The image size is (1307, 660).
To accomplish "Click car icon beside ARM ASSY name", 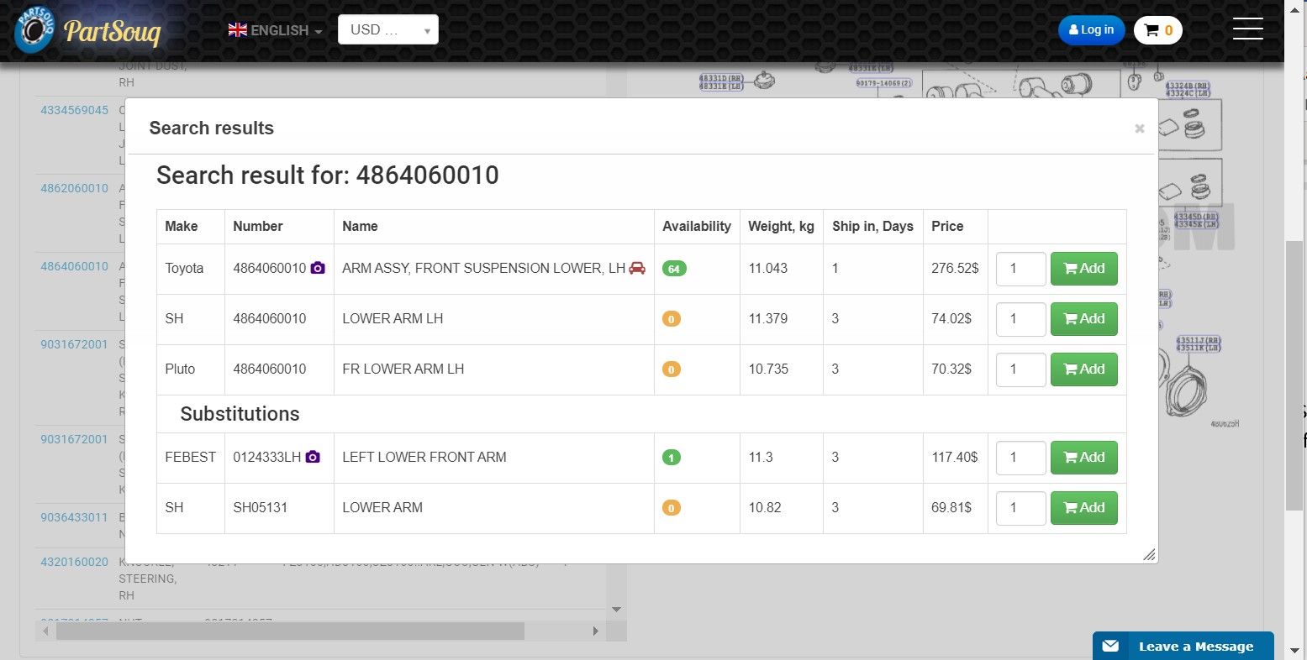I will click(x=637, y=268).
